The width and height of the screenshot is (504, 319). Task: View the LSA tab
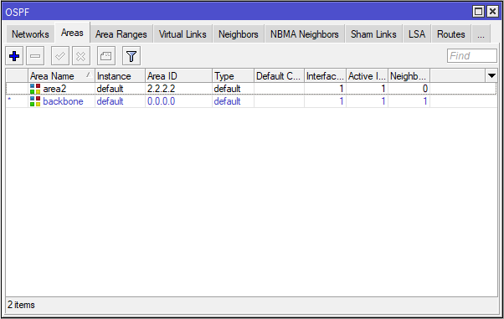[x=417, y=34]
